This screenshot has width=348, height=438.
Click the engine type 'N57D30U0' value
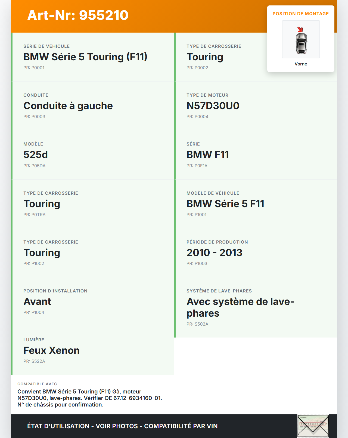tap(213, 106)
